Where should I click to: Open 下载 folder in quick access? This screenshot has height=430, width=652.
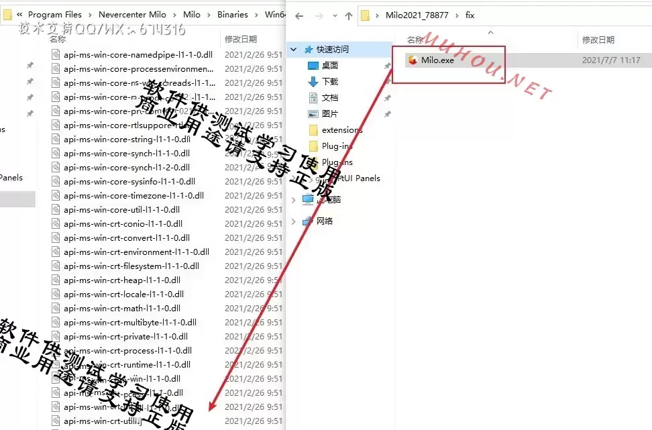tap(330, 82)
